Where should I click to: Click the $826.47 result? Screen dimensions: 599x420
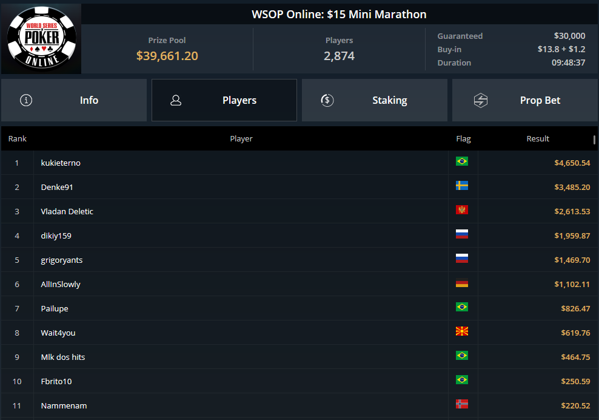pyautogui.click(x=575, y=308)
